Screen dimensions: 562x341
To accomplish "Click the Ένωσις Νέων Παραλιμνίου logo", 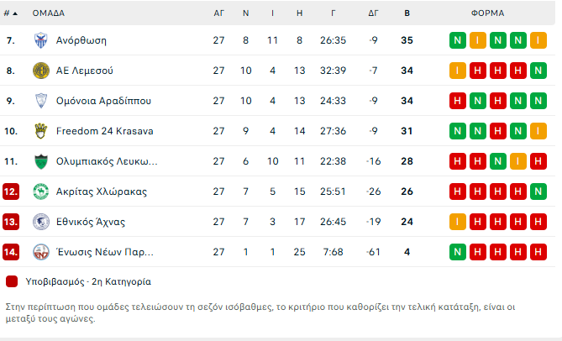I will [40, 252].
